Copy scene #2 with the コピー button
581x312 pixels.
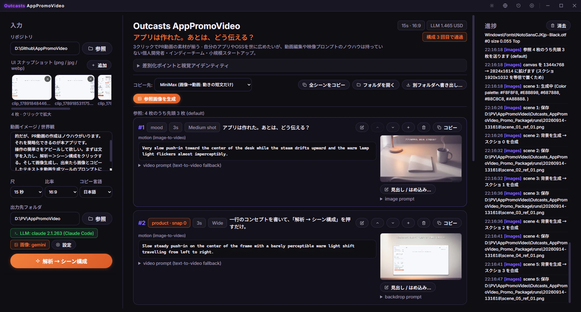click(447, 223)
